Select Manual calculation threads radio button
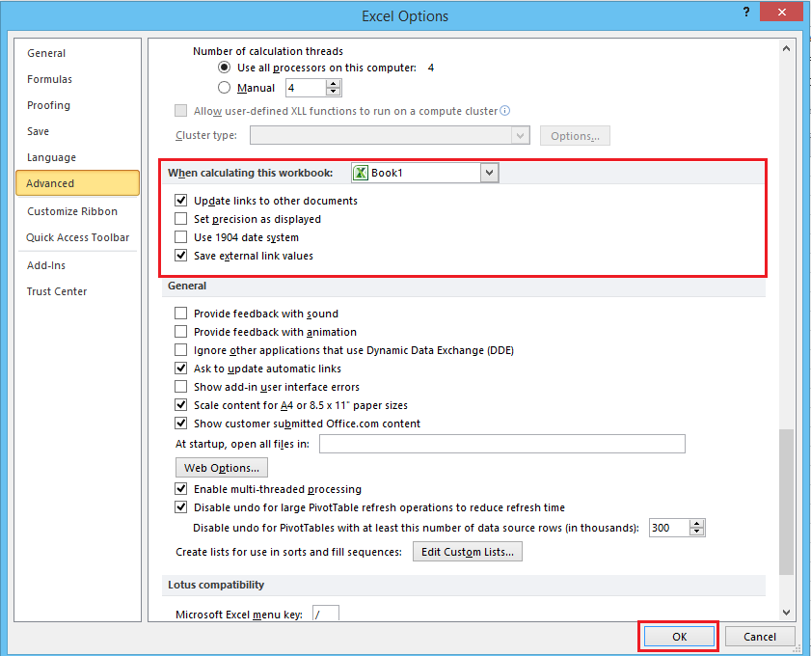811x656 pixels. tap(224, 88)
